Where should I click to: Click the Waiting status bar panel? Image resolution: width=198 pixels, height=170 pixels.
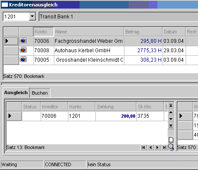[22, 164]
